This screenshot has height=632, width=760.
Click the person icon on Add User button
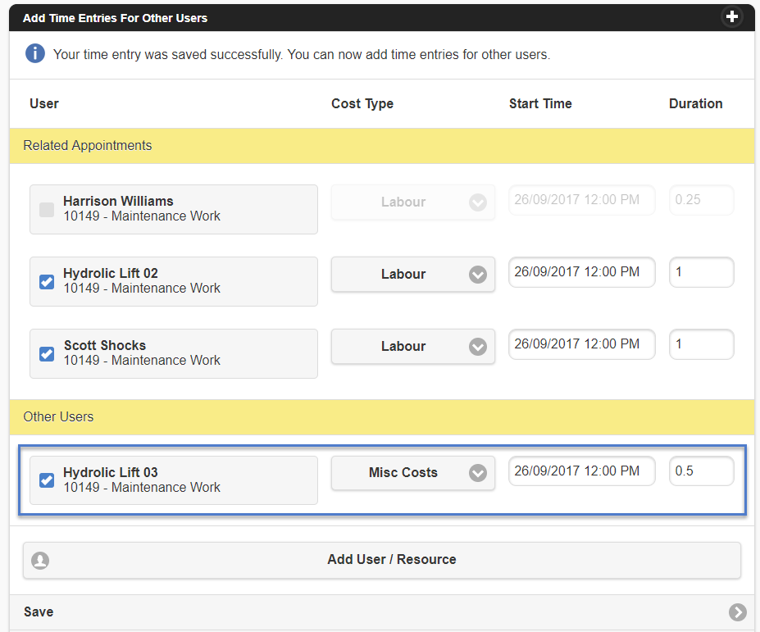[x=39, y=561]
